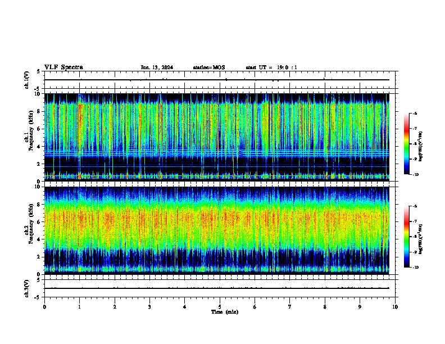Click the time axis tick label "6"
The image size is (445, 344).
(x=255, y=307)
